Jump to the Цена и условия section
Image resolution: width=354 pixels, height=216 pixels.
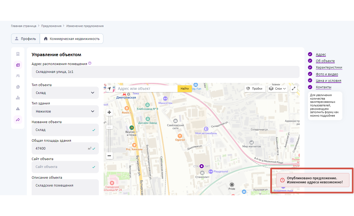coord(329,81)
